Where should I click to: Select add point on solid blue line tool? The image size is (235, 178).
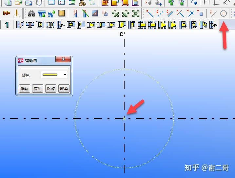pos(150,13)
